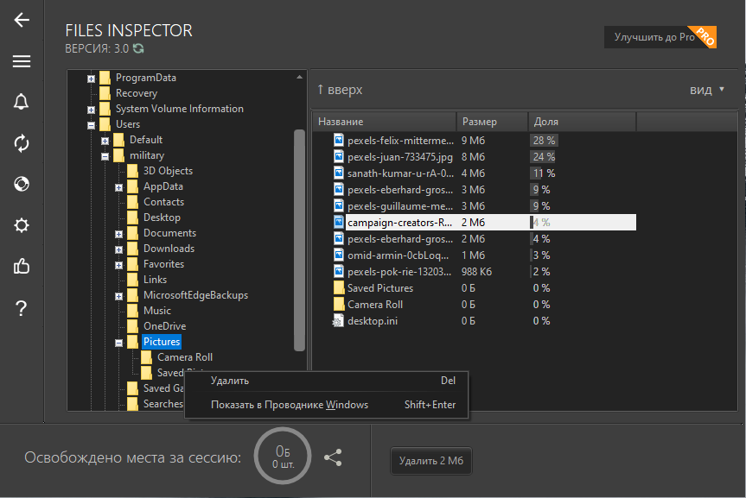The width and height of the screenshot is (746, 498).
Task: Click the '988 Кб' size cell
Action: click(476, 272)
